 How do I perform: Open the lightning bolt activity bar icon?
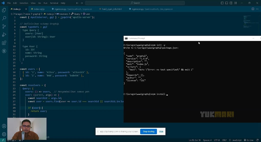(x=4, y=51)
